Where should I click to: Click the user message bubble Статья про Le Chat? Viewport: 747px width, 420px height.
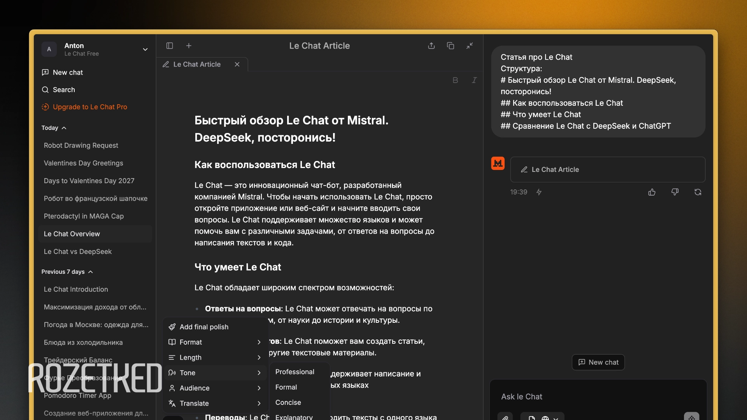(x=598, y=92)
